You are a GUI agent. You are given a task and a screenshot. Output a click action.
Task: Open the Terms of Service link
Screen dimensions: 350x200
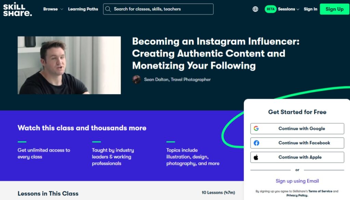pyautogui.click(x=320, y=191)
